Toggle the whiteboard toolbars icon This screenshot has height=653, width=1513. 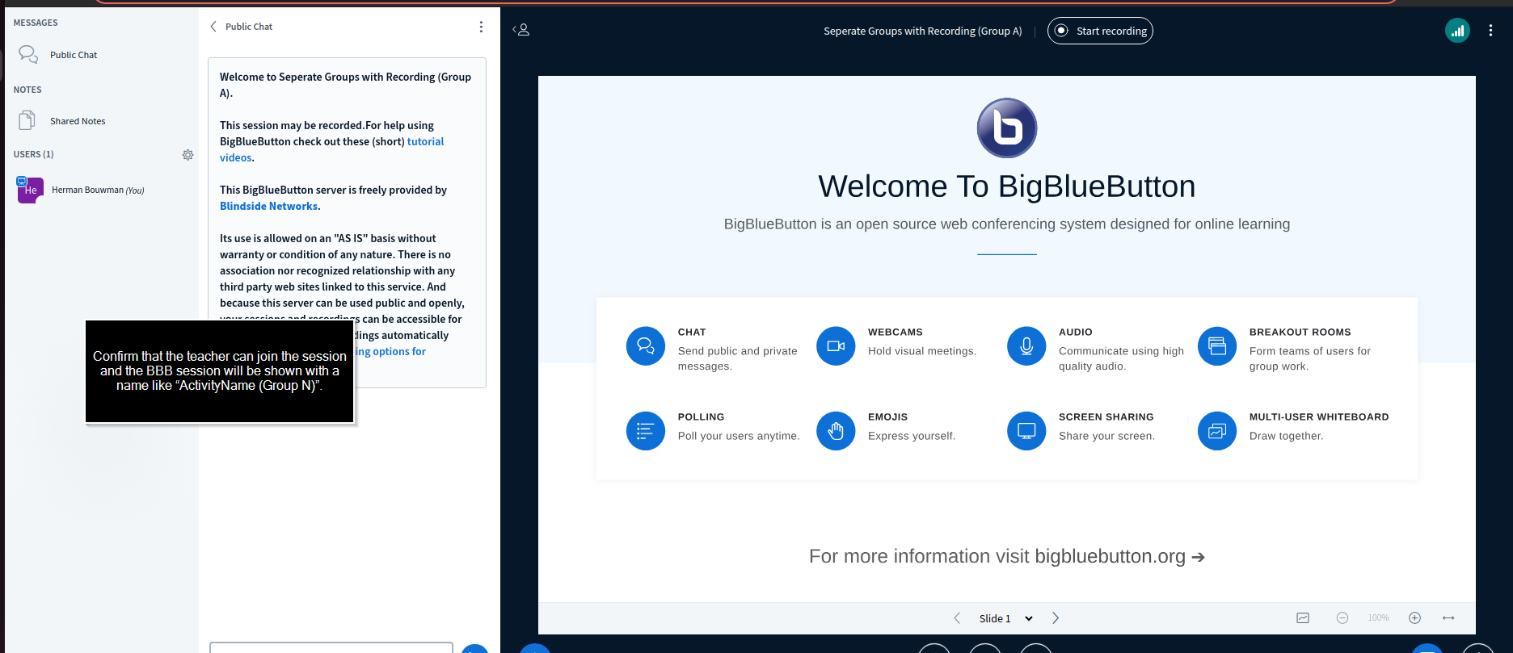[x=1303, y=618]
